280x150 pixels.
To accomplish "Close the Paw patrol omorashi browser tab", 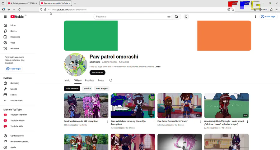I will [70, 3].
